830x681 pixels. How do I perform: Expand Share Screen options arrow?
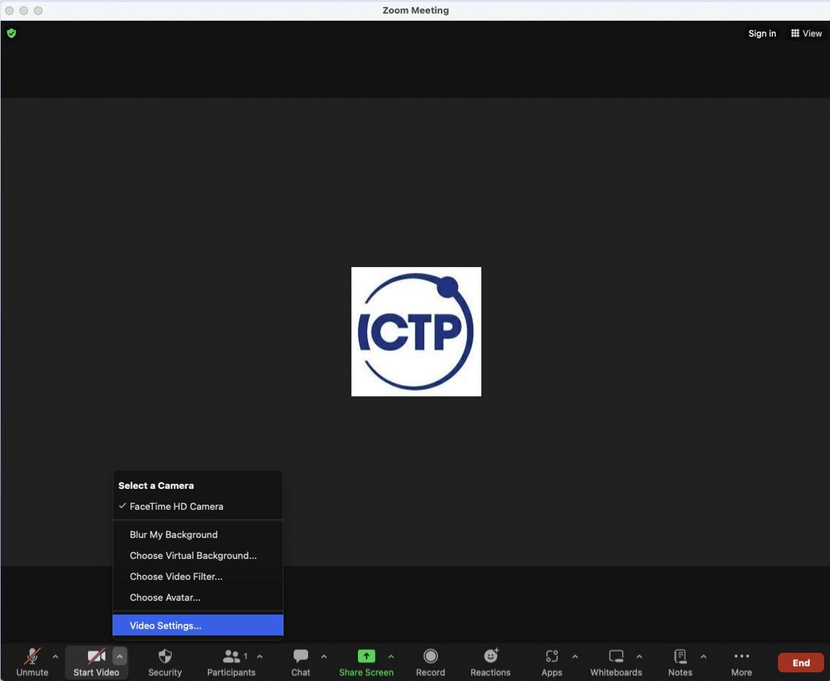(x=391, y=656)
